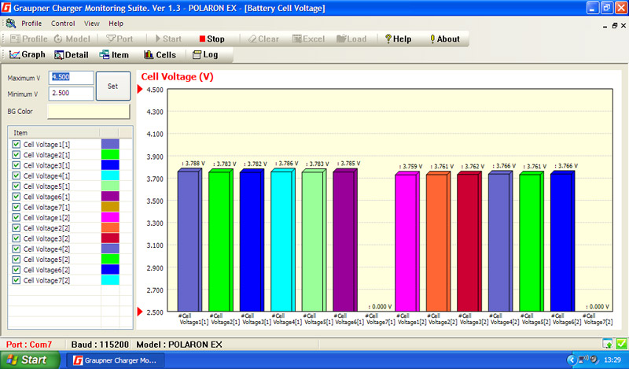Screen dimensions: 629x369
Task: Toggle Cell Voltage3[2] checkbox
Action: click(x=16, y=238)
